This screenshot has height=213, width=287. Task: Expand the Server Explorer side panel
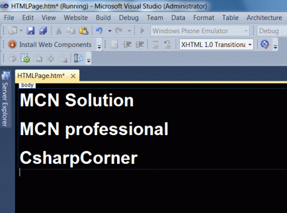click(5, 104)
